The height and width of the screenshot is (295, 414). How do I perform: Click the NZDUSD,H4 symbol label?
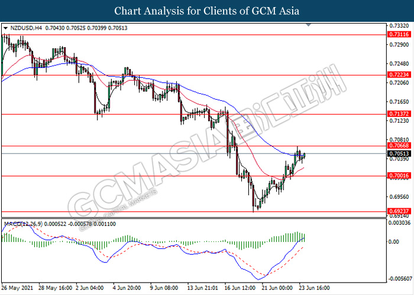tap(26, 28)
